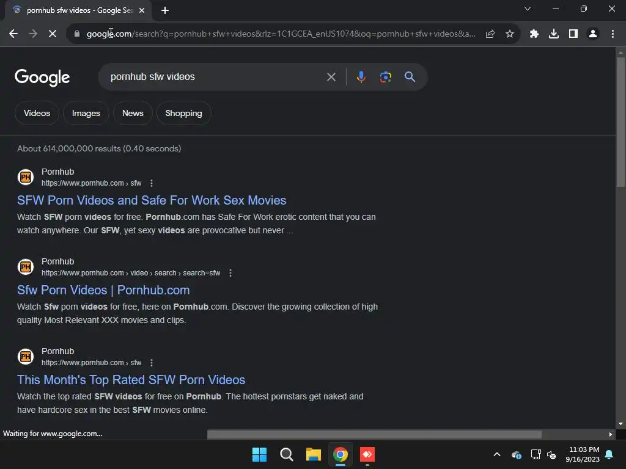This screenshot has width=626, height=469.
Task: Open the tab search dropdown arrow
Action: [528, 9]
